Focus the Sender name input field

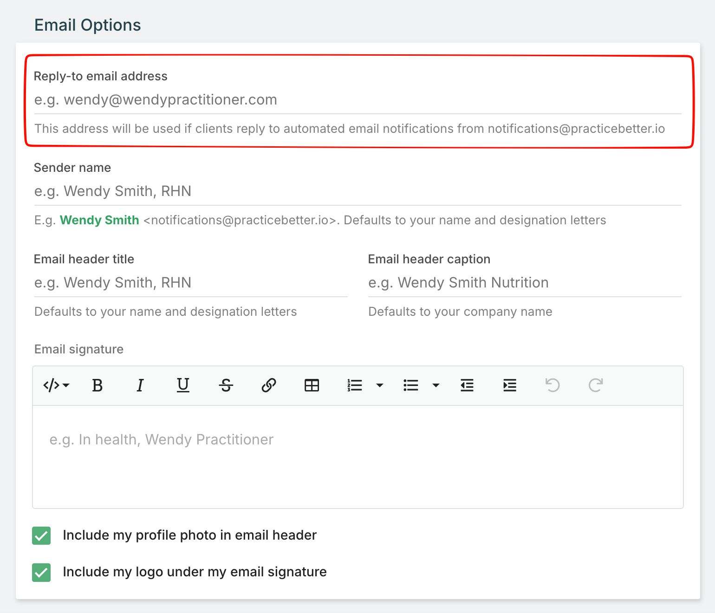pyautogui.click(x=357, y=191)
